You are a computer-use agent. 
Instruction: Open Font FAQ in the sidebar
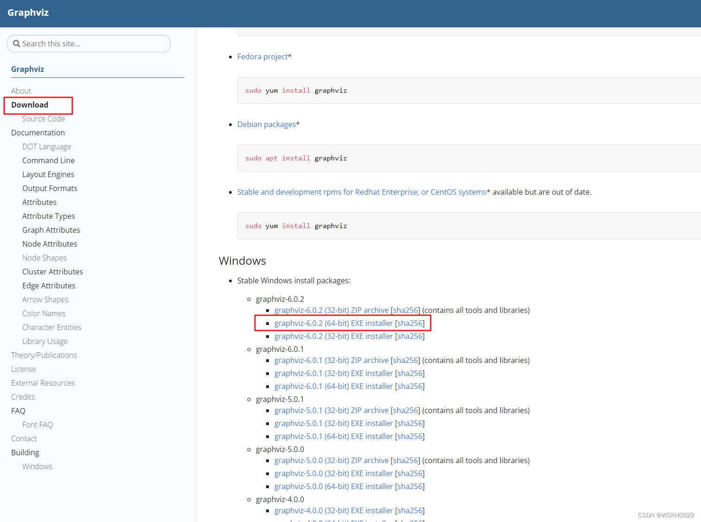coord(38,425)
